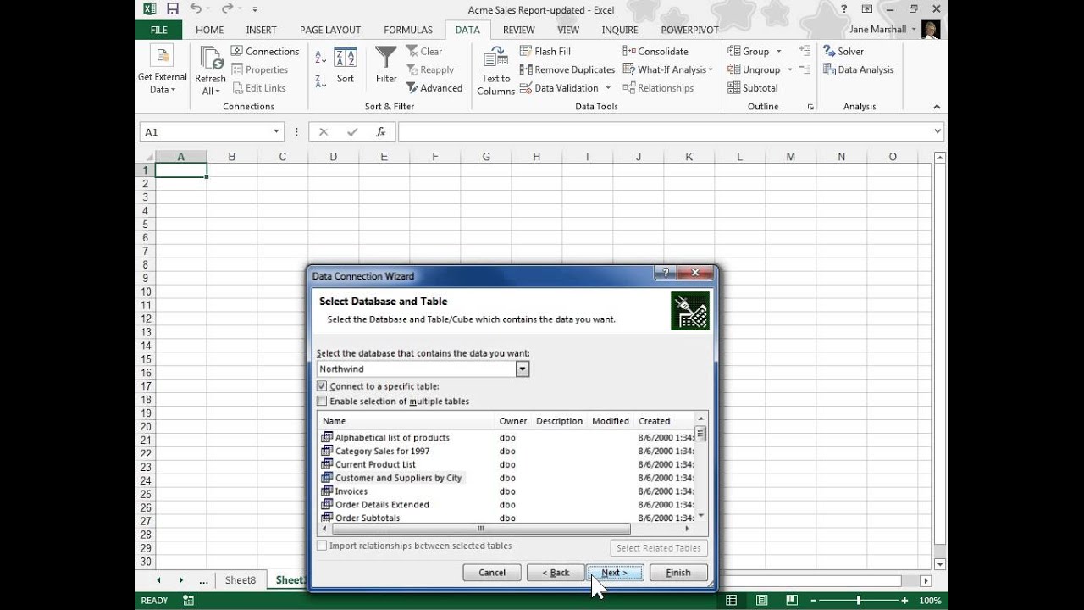Click Advanced filter option
1084x610 pixels.
pos(434,88)
